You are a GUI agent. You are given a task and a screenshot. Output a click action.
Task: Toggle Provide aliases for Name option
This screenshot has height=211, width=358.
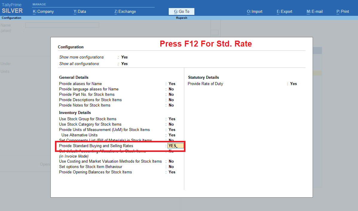coord(172,84)
